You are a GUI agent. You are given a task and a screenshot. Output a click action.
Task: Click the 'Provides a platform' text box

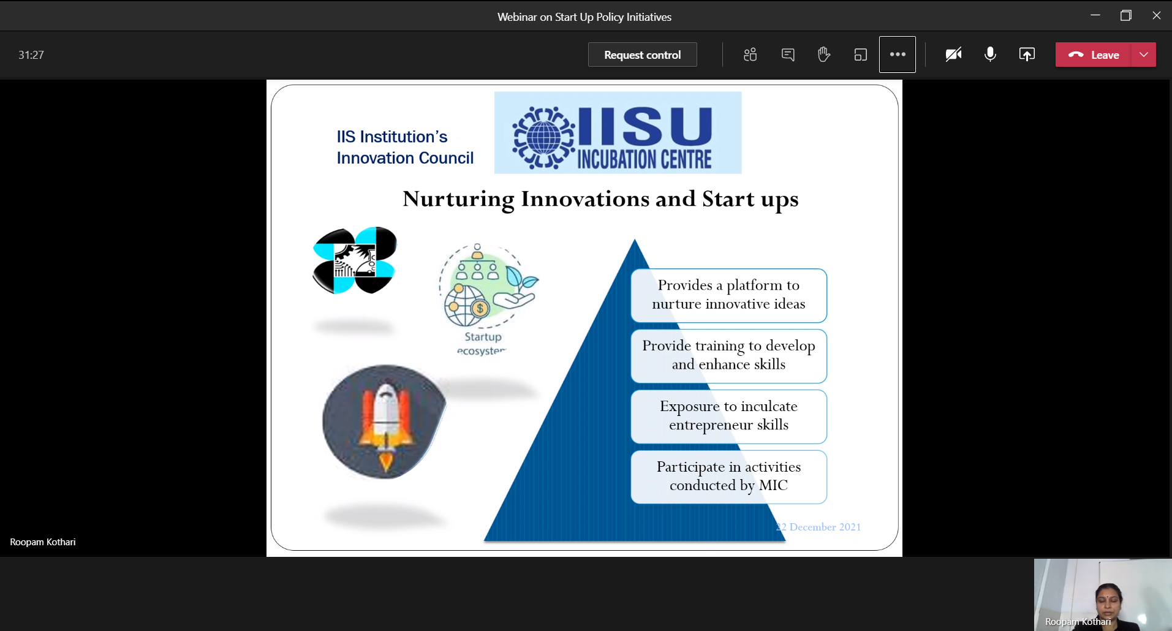point(728,295)
